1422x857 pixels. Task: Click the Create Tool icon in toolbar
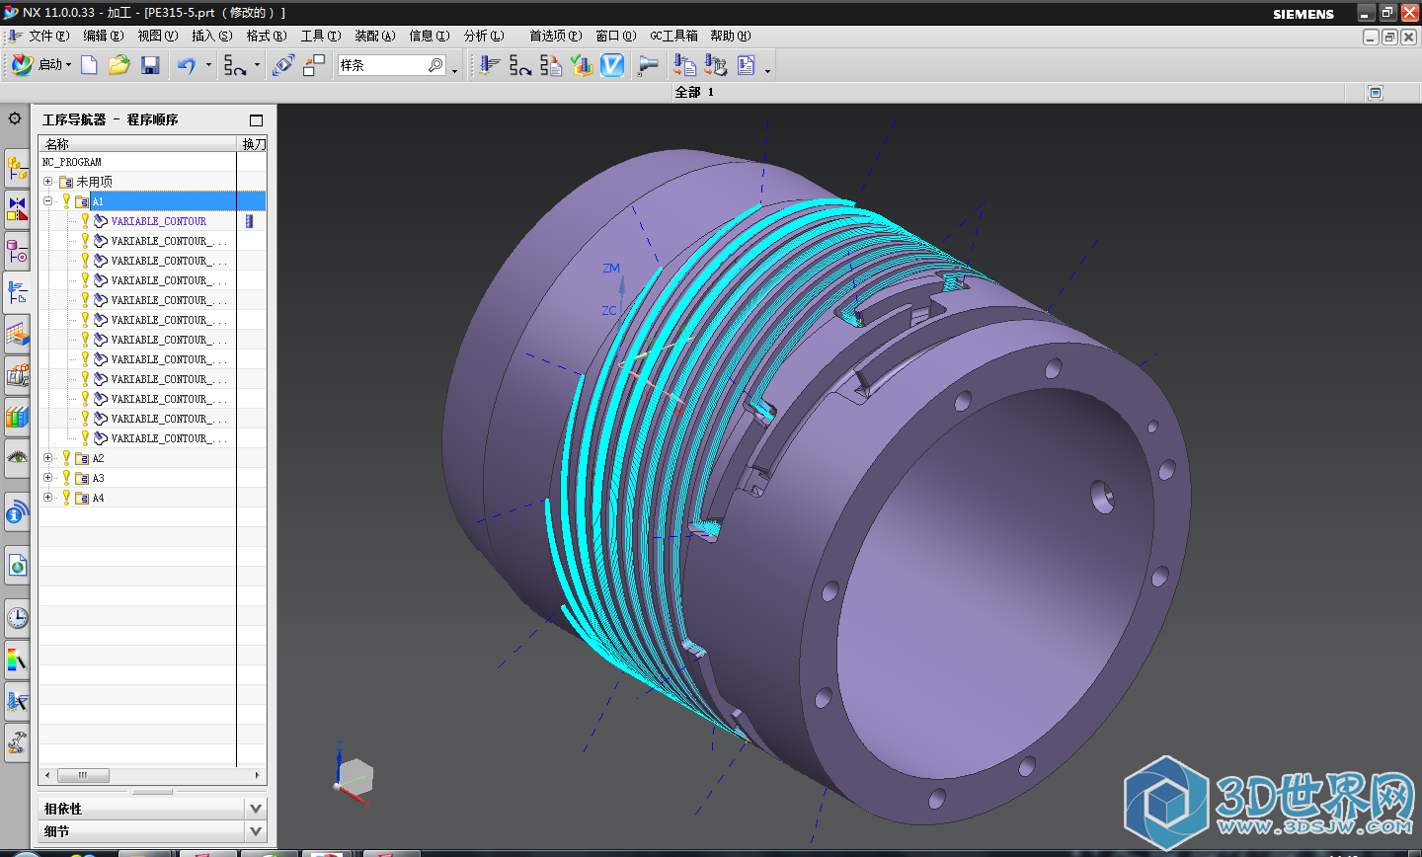click(648, 65)
